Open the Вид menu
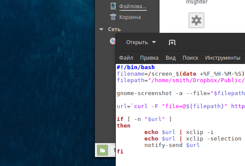 [170, 58]
